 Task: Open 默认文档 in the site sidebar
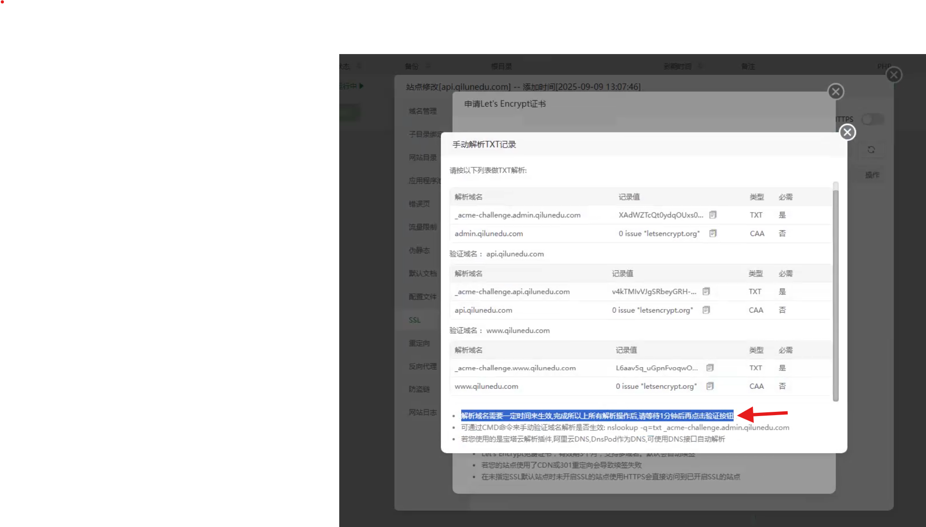pyautogui.click(x=423, y=273)
